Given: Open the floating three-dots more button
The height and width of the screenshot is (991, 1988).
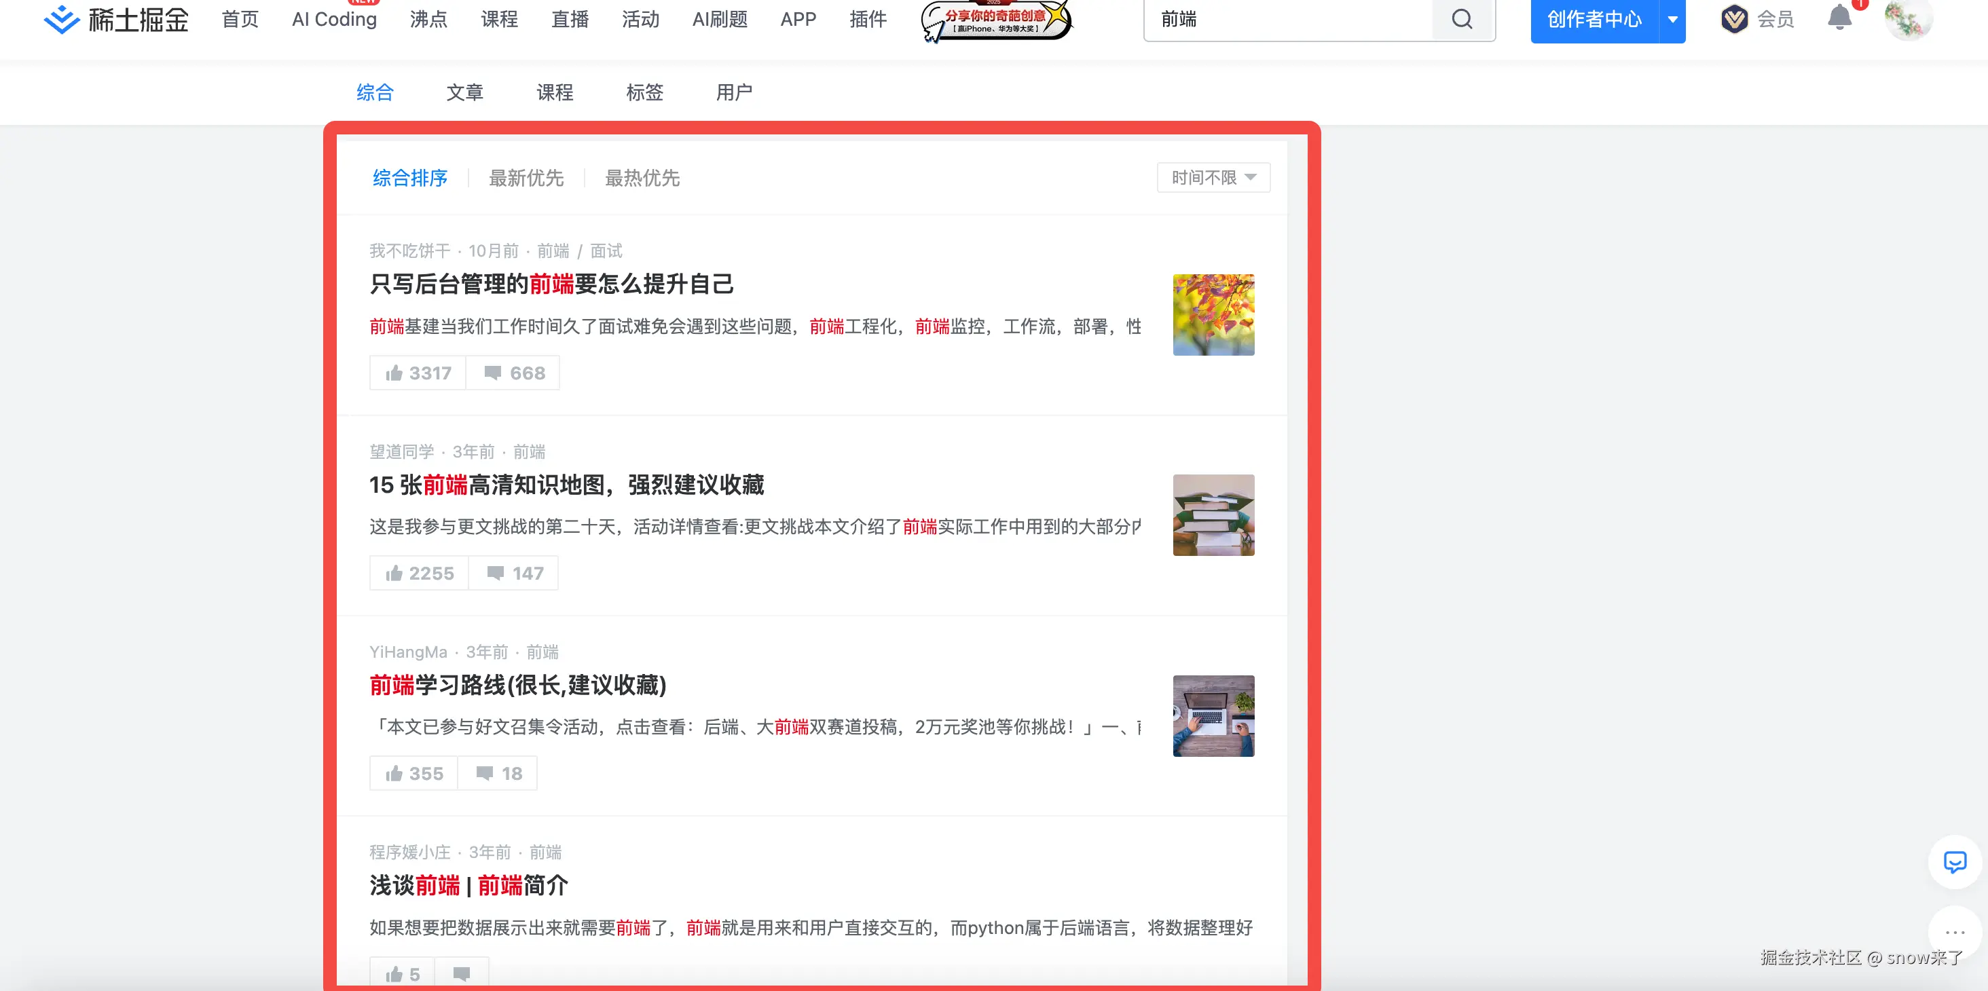Looking at the screenshot, I should pos(1954,931).
